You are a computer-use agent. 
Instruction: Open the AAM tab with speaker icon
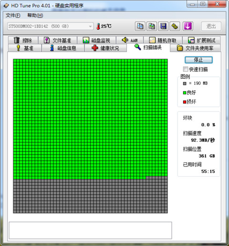(130, 40)
